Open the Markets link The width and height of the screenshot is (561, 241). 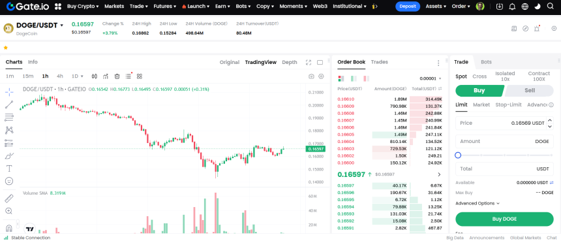pos(114,6)
